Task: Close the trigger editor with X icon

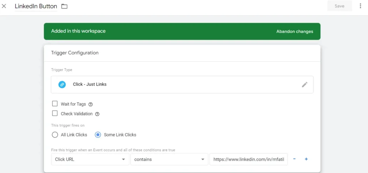Action: click(x=4, y=6)
